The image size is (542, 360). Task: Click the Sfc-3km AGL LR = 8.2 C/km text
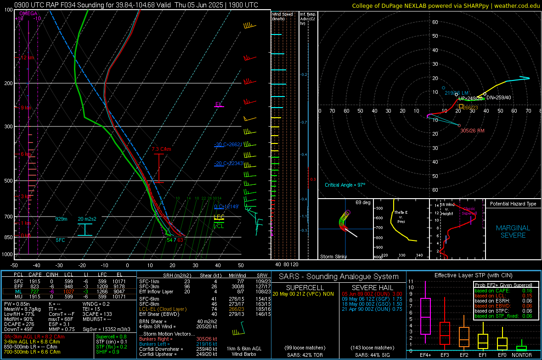(x=34, y=337)
